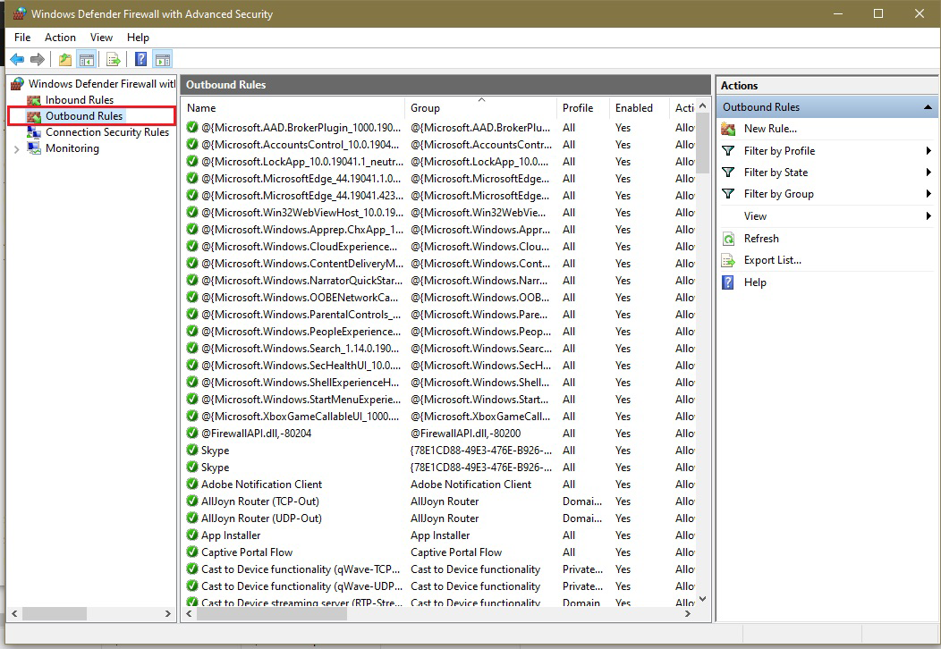Click the Filter by Profile funnel icon
Image resolution: width=941 pixels, height=649 pixels.
(728, 150)
